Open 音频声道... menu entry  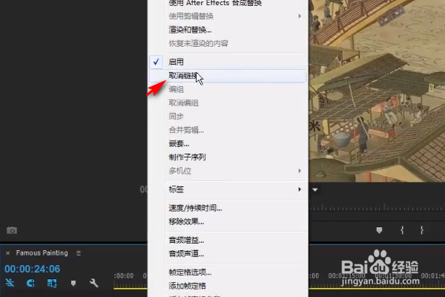click(x=228, y=254)
